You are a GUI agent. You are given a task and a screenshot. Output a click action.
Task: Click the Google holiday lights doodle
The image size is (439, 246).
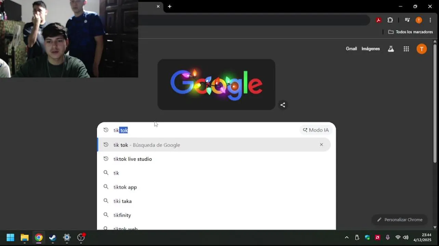point(216,85)
